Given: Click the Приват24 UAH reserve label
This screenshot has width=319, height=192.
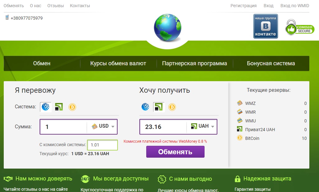Looking at the screenshot, I should (260, 130).
